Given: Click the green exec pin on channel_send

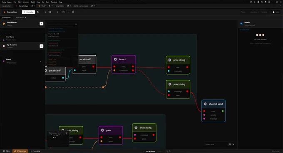Looking at the screenshot, I should coord(223,111).
